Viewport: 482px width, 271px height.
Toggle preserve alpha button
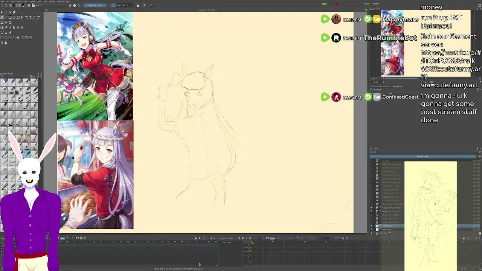pyautogui.click(x=75, y=5)
